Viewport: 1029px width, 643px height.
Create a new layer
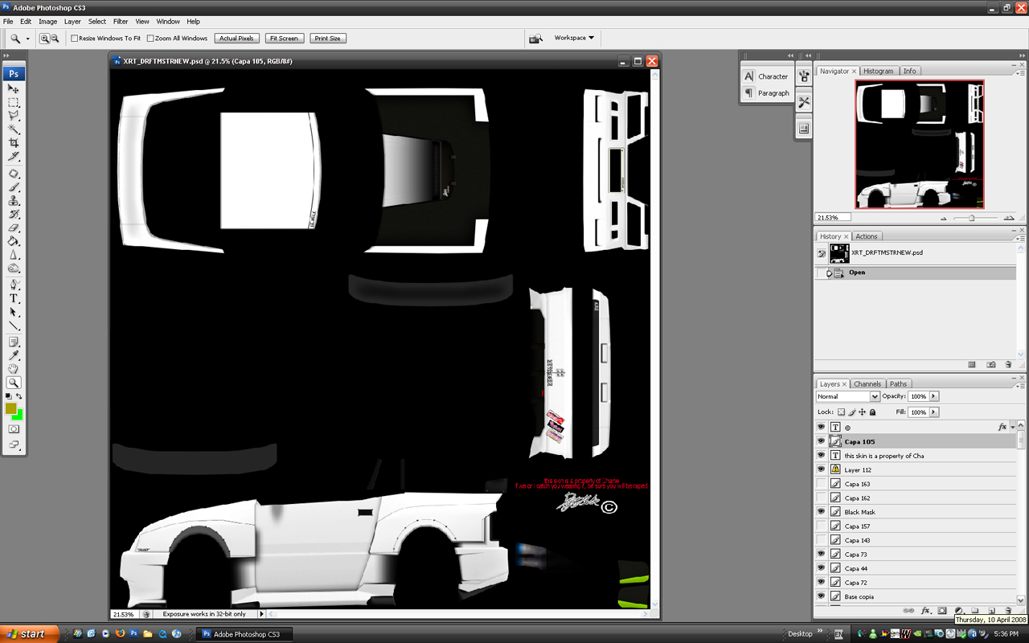tap(991, 611)
